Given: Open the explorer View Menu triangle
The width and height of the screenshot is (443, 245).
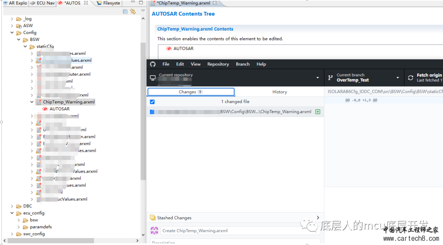Looking at the screenshot, I should [143, 11].
